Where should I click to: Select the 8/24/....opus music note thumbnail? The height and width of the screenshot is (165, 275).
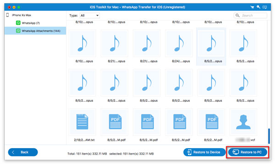[x=179, y=43]
